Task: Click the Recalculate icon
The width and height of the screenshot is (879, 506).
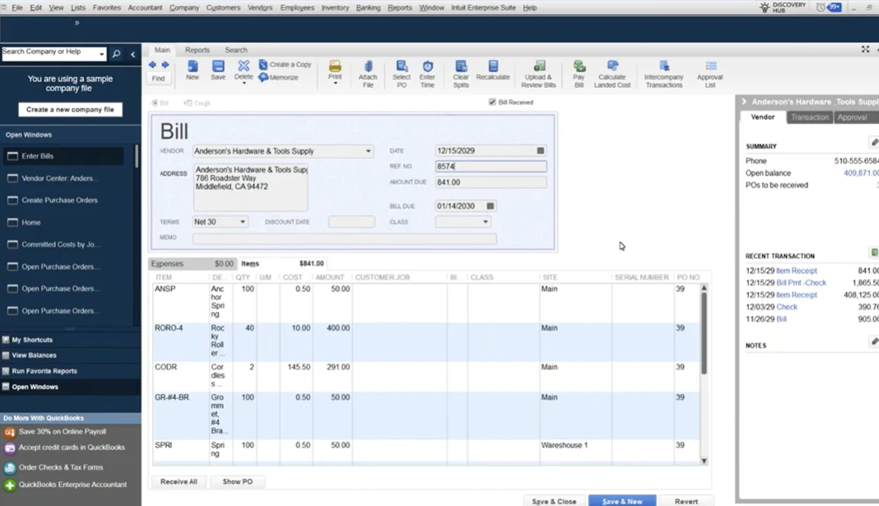Action: pos(493,70)
